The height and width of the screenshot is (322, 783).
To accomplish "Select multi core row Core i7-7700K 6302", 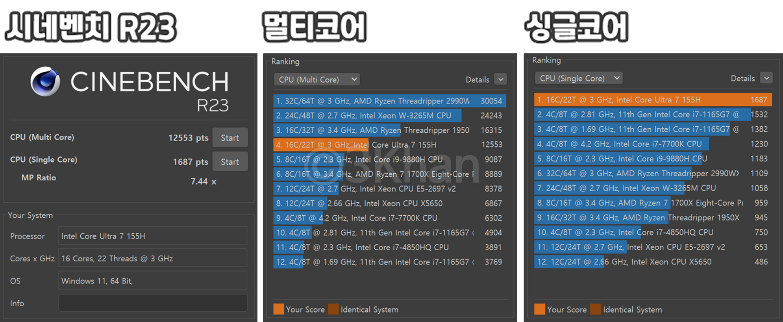I will [x=390, y=218].
